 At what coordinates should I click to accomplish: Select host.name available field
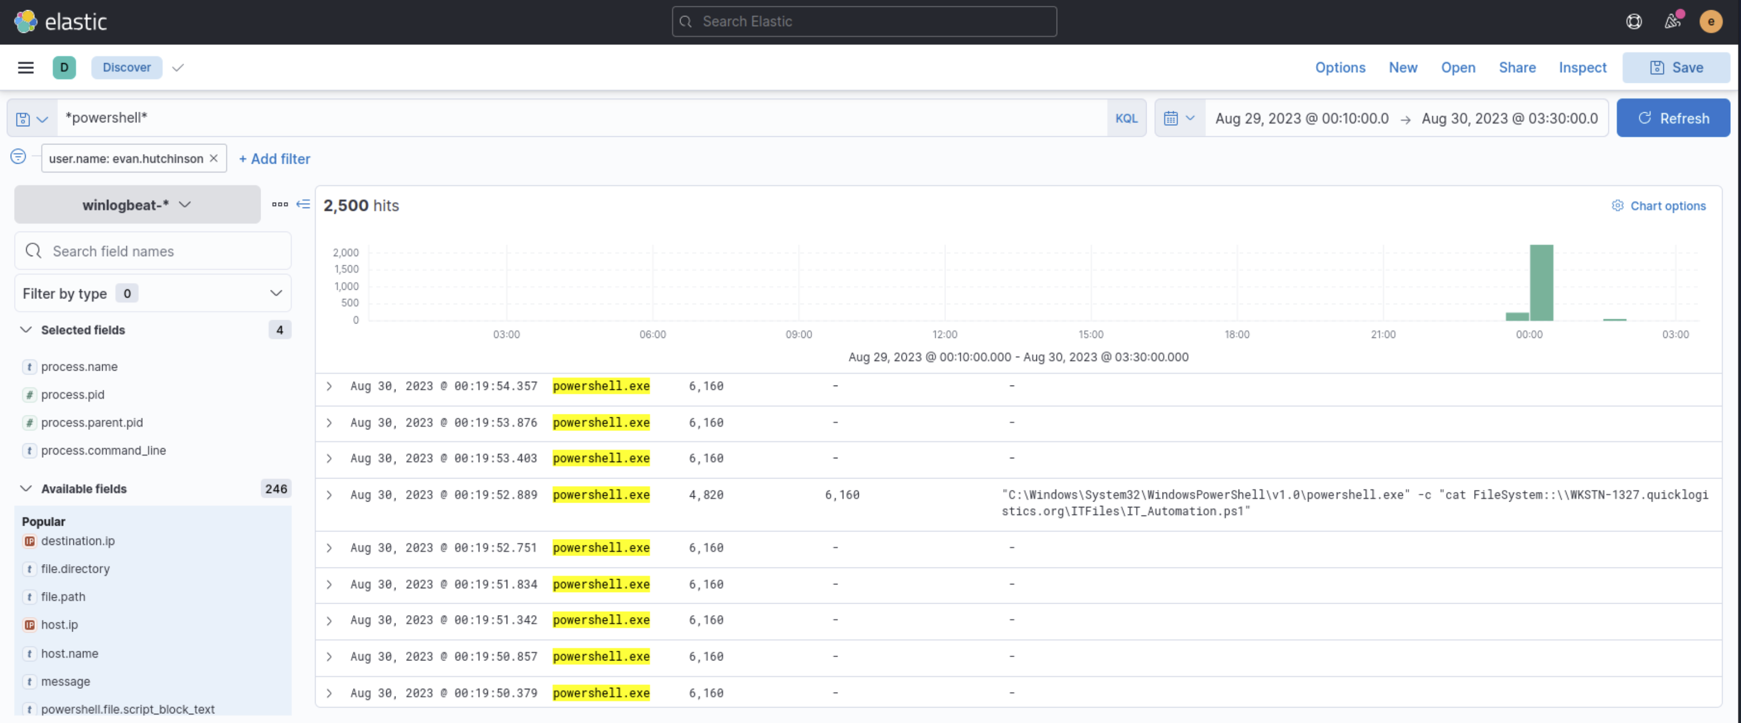pos(70,654)
